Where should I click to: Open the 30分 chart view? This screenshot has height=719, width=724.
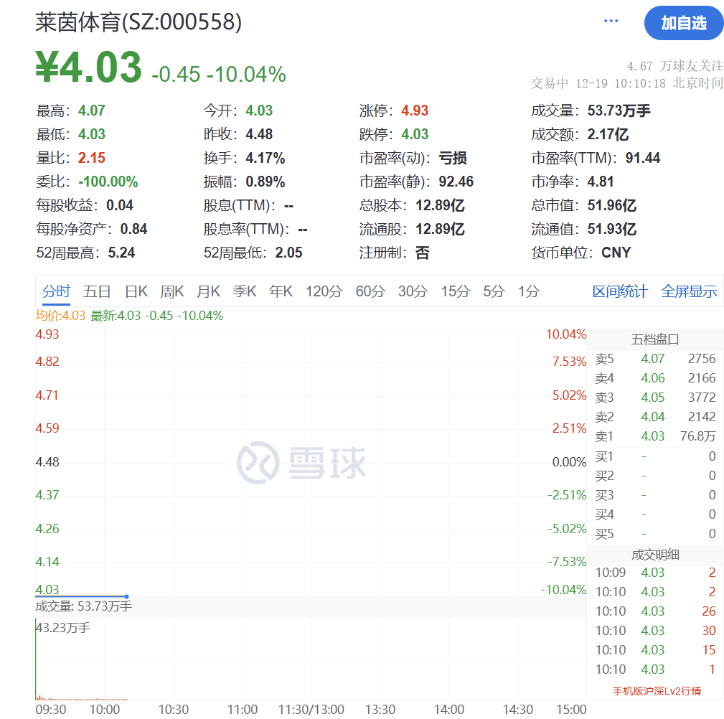412,291
